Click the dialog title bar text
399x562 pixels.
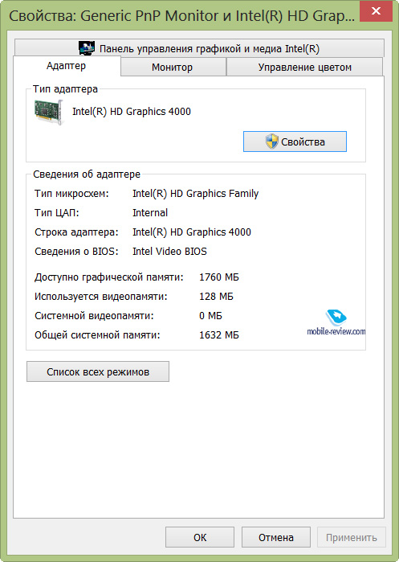(181, 17)
